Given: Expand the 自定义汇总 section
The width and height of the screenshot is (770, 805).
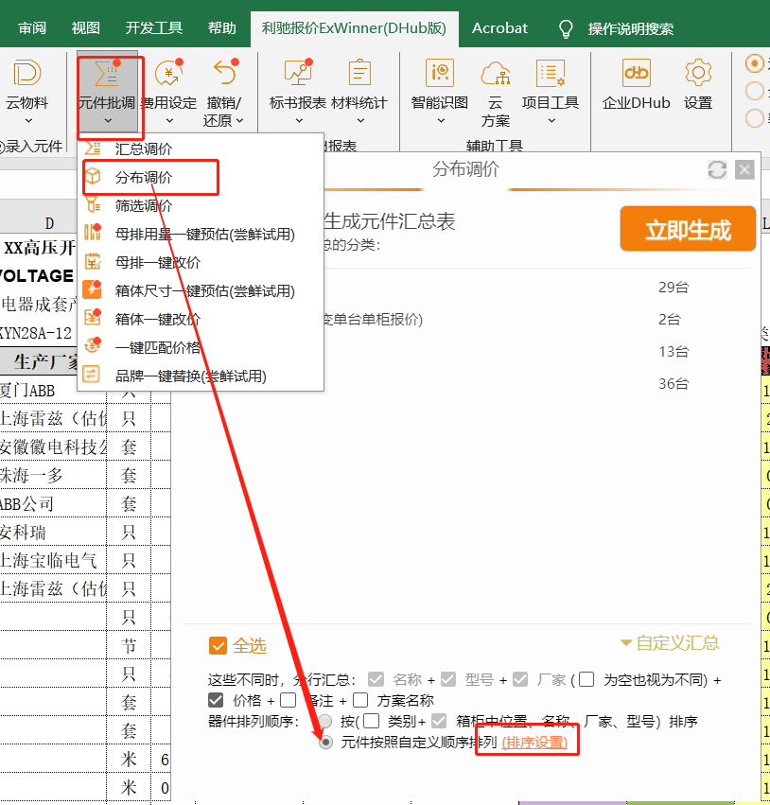Looking at the screenshot, I should coord(670,642).
